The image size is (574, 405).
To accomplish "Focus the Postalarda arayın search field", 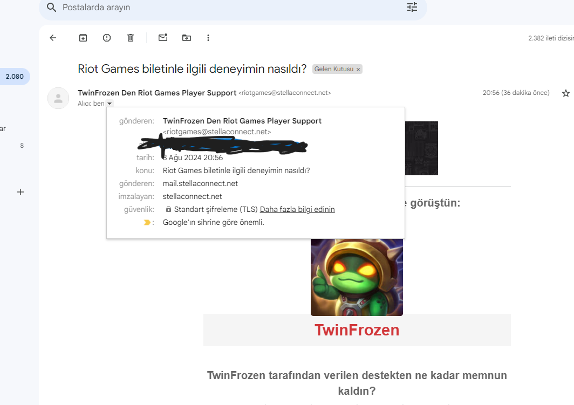I will coord(233,8).
